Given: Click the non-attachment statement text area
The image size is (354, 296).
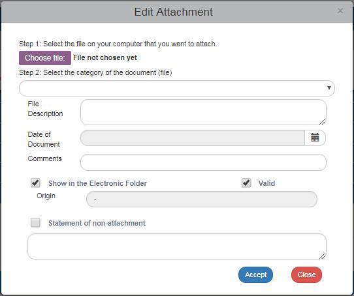Looking at the screenshot, I should 177,246.
